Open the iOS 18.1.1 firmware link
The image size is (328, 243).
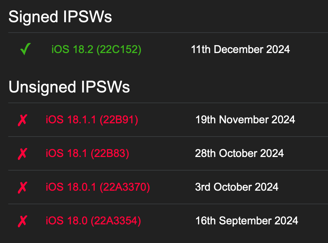(92, 120)
